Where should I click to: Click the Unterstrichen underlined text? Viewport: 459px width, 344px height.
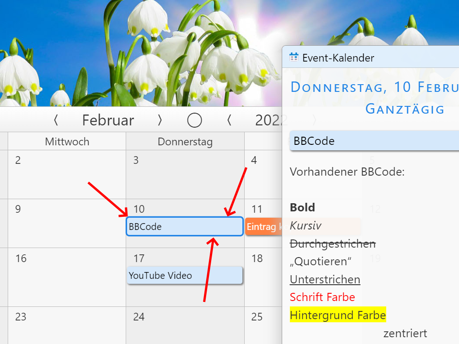325,280
